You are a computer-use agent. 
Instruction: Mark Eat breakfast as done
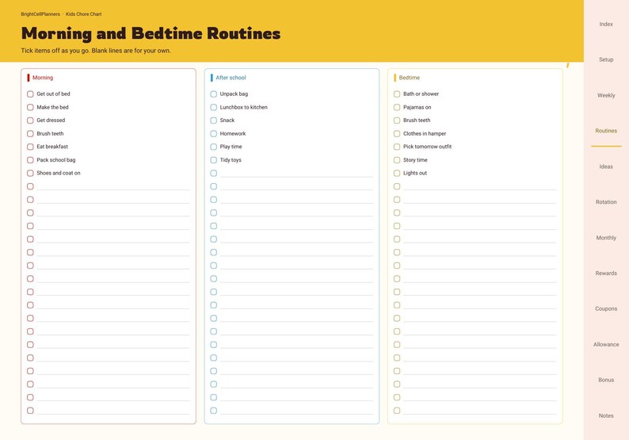pos(30,147)
